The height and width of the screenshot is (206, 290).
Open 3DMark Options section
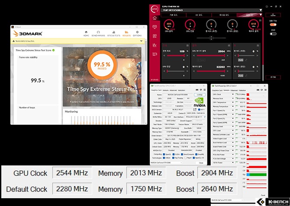coord(137,34)
